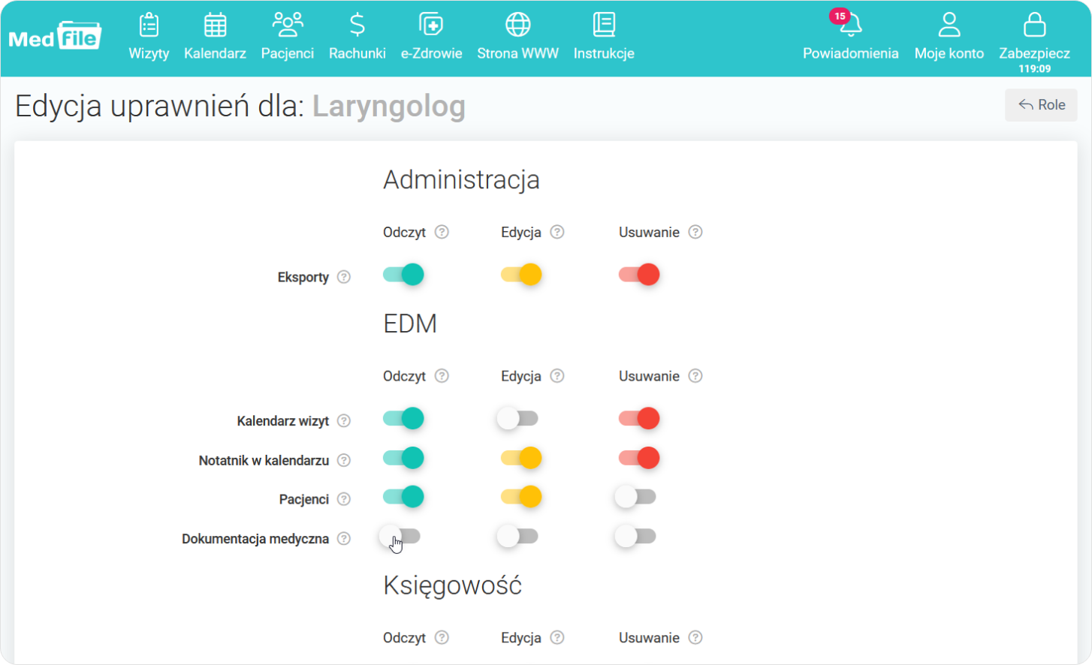The width and height of the screenshot is (1092, 665).
Task: Open Moje konto menu
Action: [949, 35]
